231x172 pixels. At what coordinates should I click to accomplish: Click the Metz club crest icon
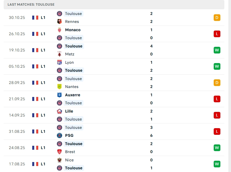tap(59, 54)
